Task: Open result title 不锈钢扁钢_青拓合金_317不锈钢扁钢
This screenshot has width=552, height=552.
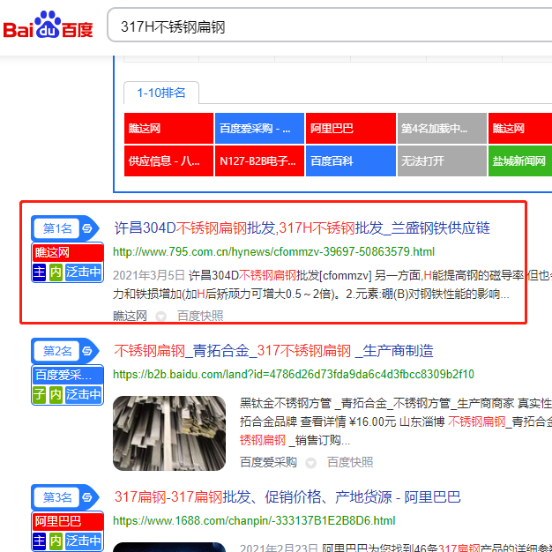Action: [x=273, y=351]
